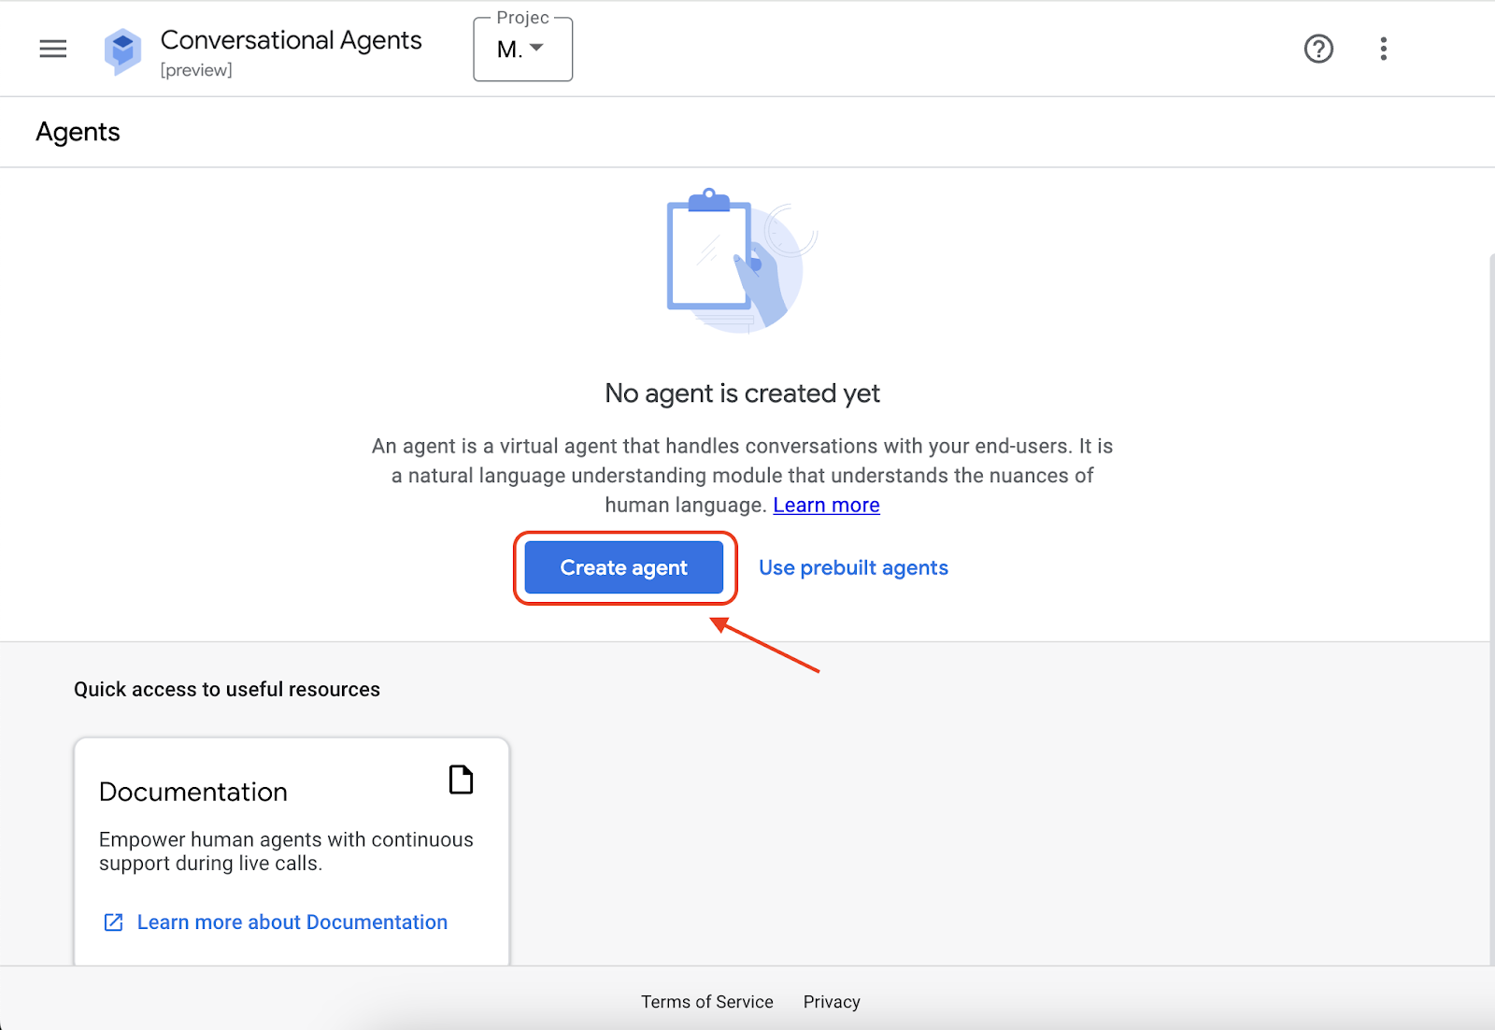Click the Create agent button
Viewport: 1495px width, 1030px height.
pos(622,567)
